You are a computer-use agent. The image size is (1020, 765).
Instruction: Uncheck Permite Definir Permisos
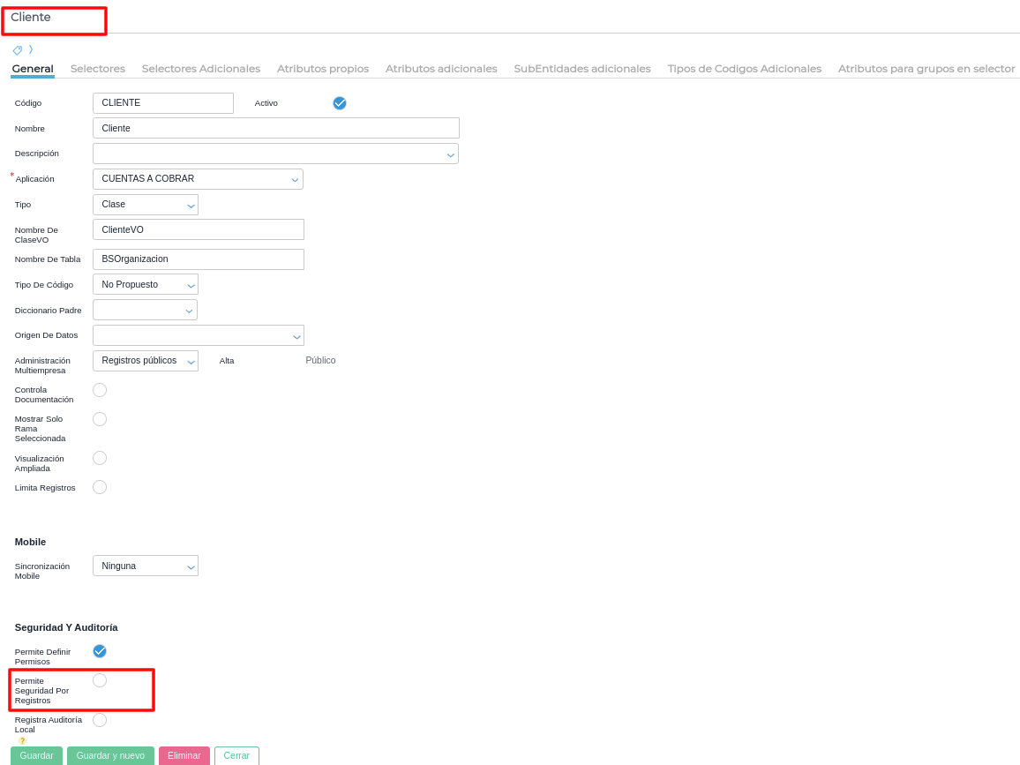click(100, 651)
